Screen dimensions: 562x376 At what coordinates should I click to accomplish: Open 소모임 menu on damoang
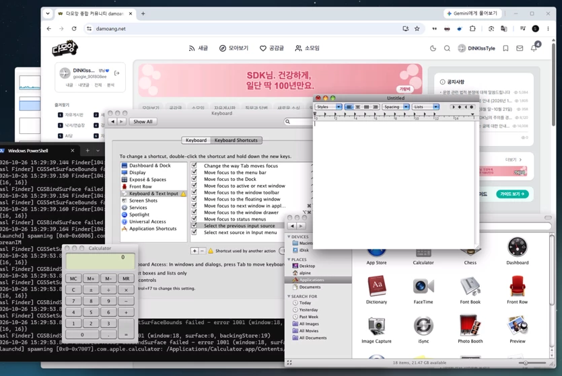307,48
